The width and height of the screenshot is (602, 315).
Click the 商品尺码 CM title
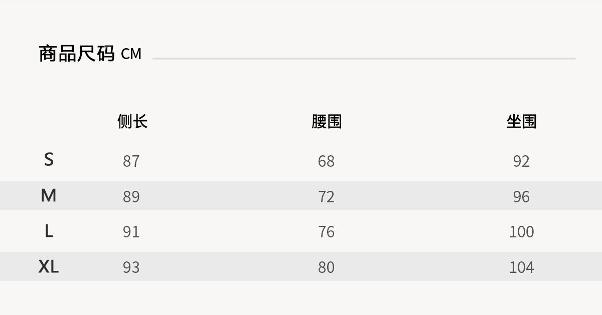pyautogui.click(x=90, y=54)
